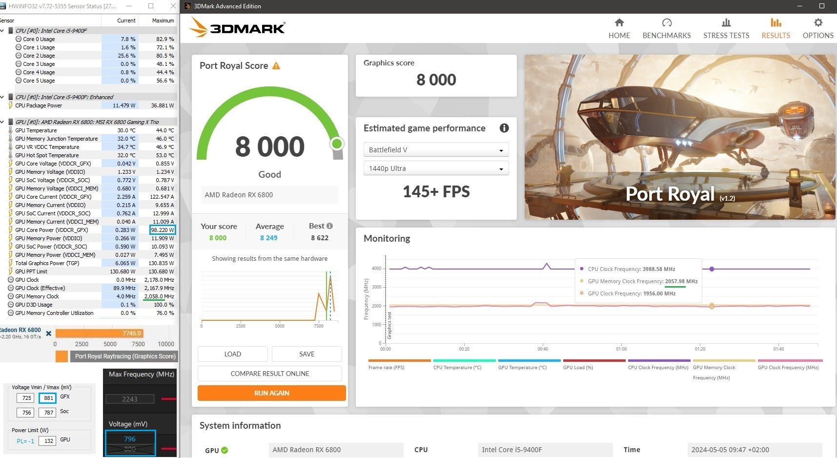Viewport: 837px width, 458px height.
Task: Click the orange Port Royal legend swatch
Action: pyautogui.click(x=61, y=356)
